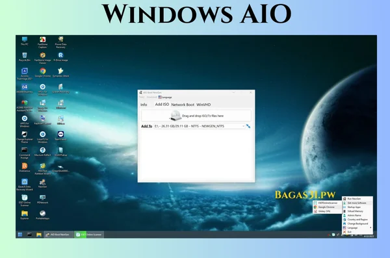Screen dimensions: 390x258
Task: Open command prompt from taskbar
Action: (29, 235)
